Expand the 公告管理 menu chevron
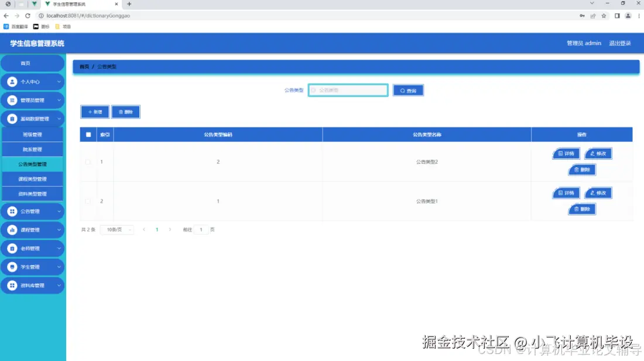Screen dimensions: 644x361 coord(59,211)
